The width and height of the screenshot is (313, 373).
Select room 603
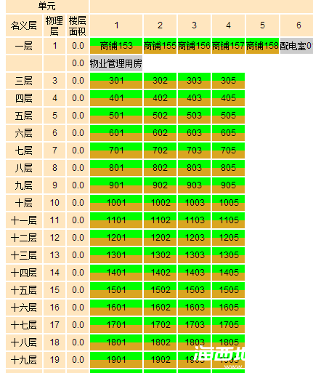click(194, 133)
